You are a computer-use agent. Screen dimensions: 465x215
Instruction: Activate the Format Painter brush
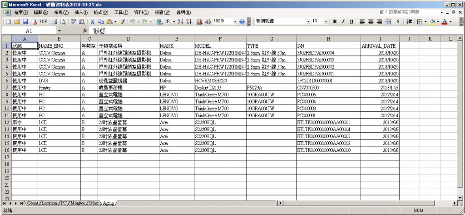[123, 22]
